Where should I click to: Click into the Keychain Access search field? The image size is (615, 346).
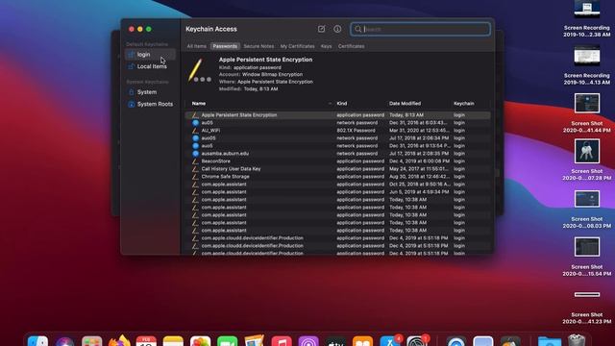420,29
